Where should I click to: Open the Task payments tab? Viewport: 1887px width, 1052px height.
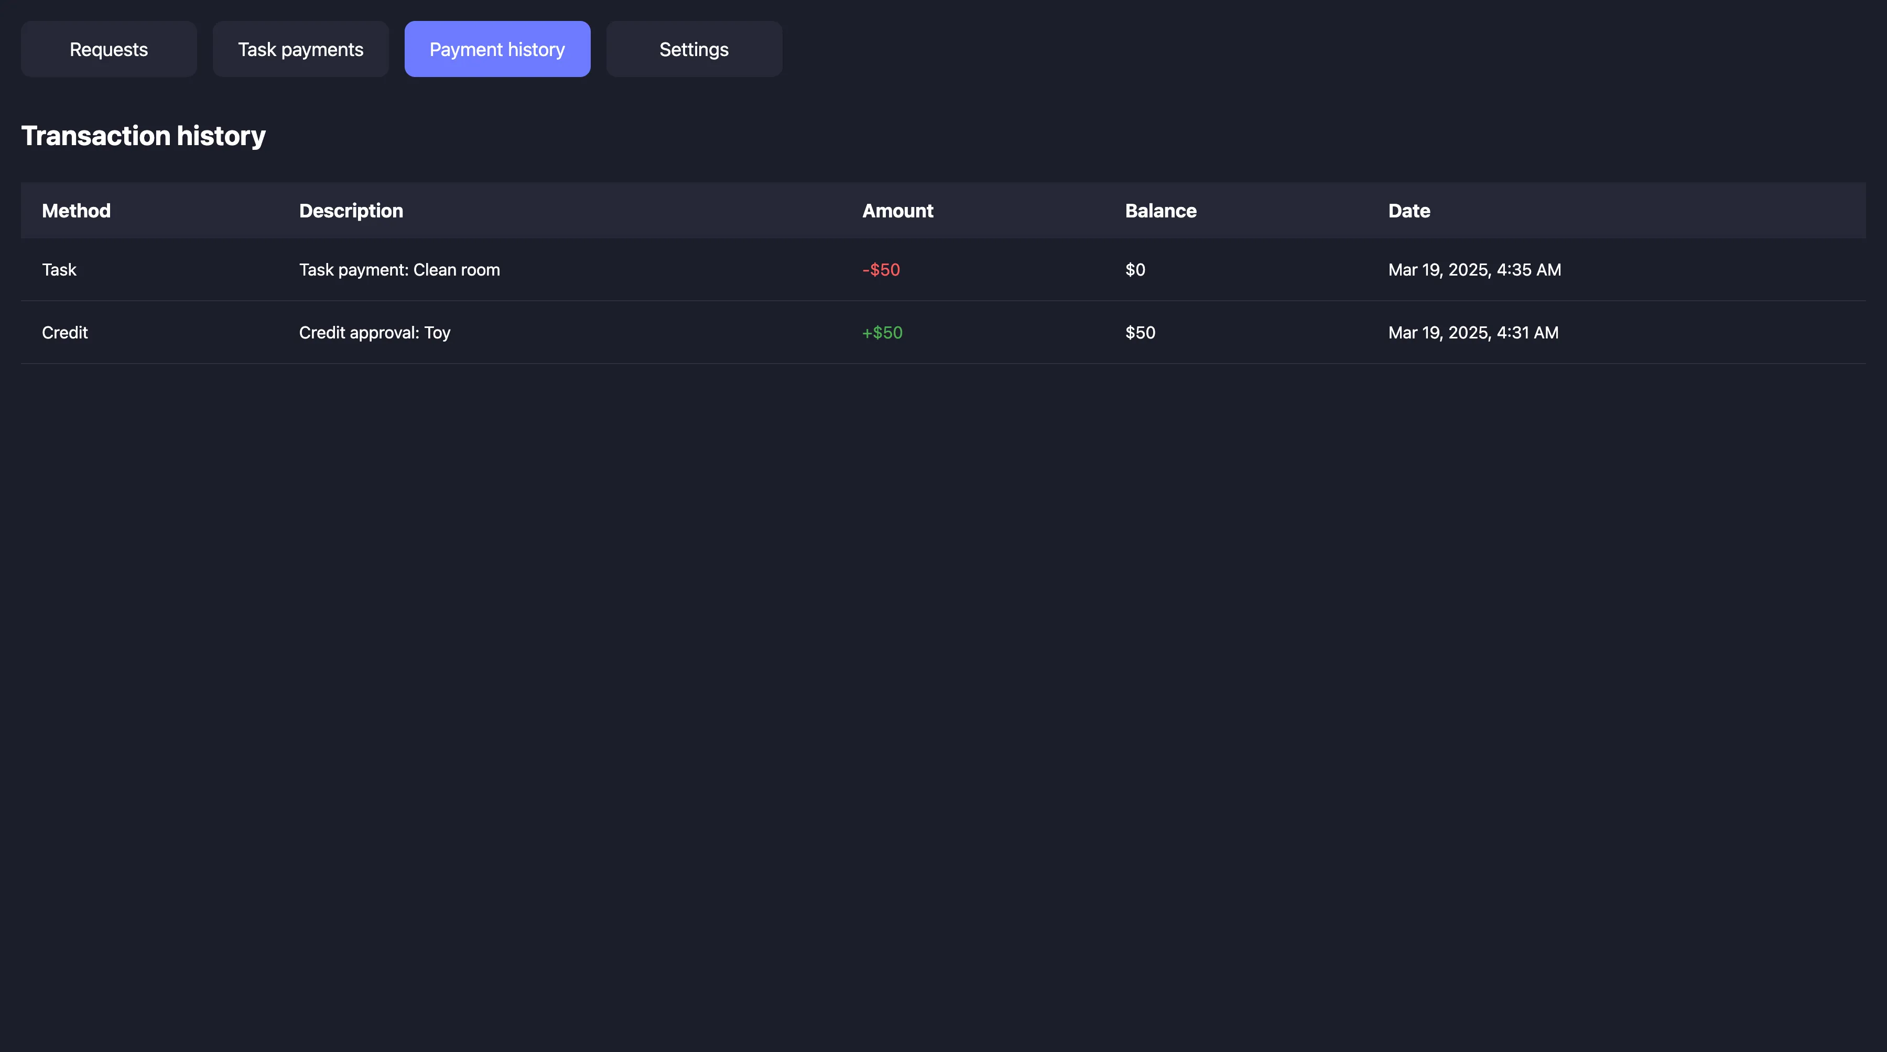300,49
